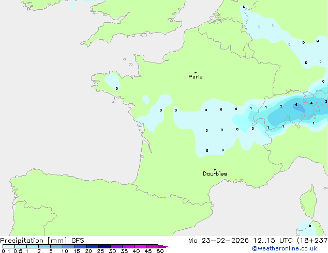Pick the 35–40 mm legend swatch
This screenshot has height=253, width=328.
click(128, 246)
